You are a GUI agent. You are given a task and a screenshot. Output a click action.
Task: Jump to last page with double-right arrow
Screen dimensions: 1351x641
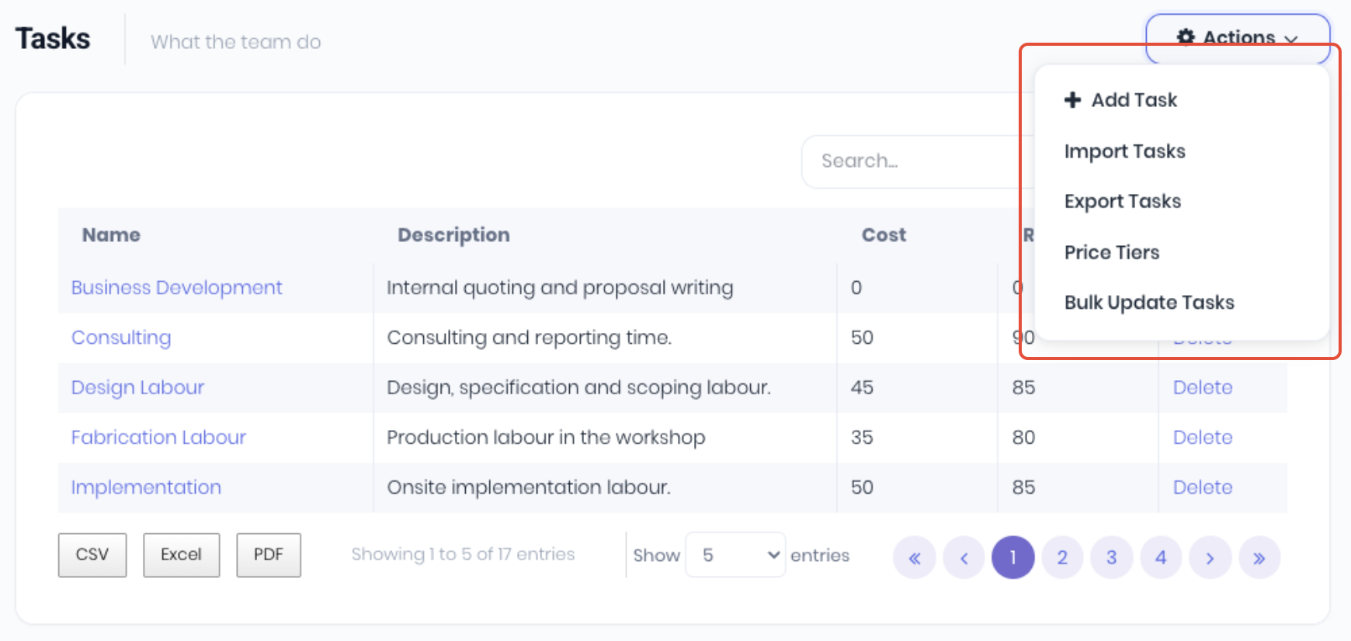pyautogui.click(x=1259, y=557)
